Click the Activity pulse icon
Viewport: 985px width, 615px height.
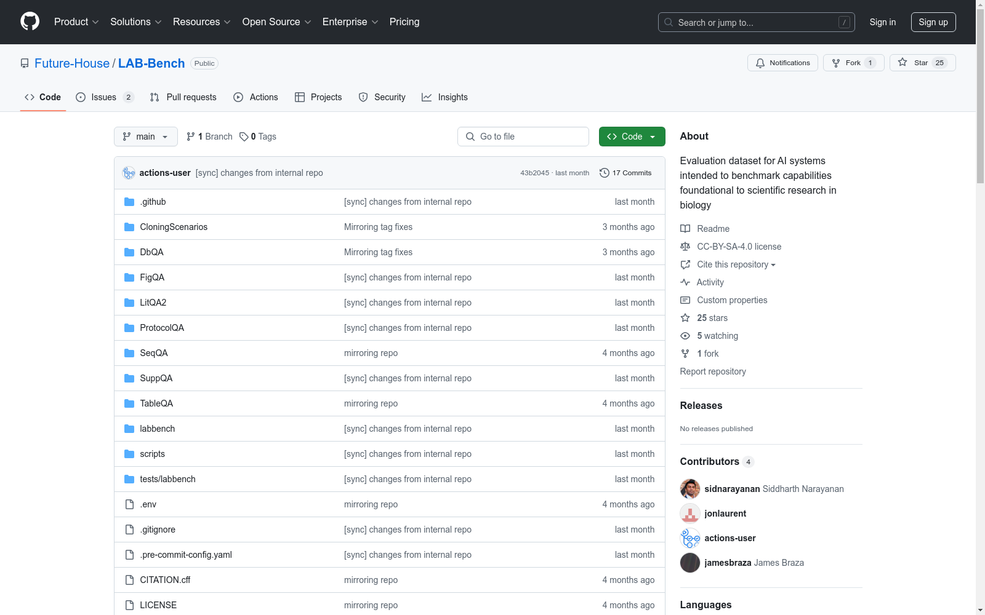685,282
